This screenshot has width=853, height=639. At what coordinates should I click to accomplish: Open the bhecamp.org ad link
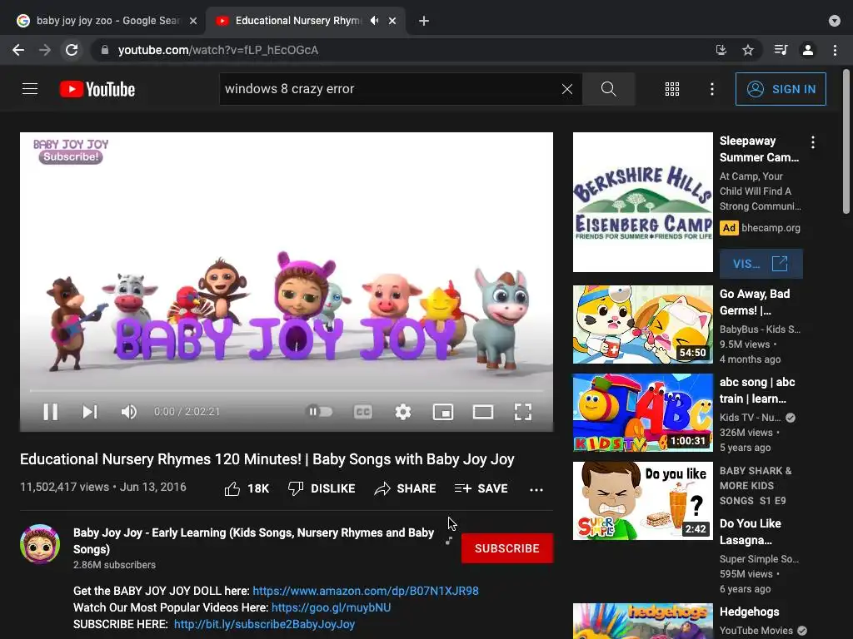771,228
